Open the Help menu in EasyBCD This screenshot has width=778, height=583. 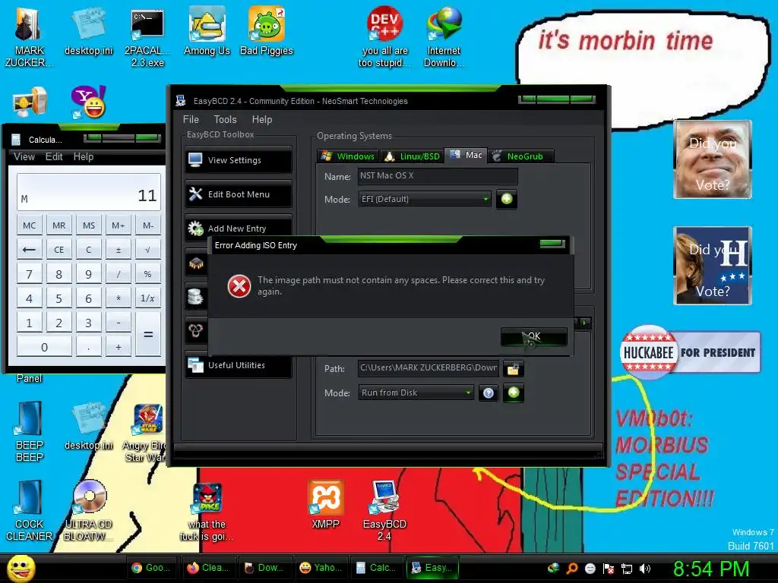pos(262,119)
